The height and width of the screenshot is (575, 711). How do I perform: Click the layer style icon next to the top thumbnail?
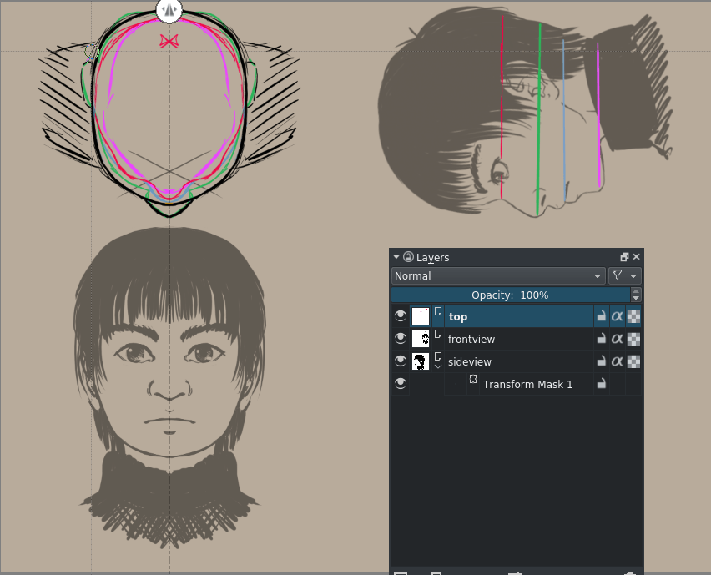pyautogui.click(x=438, y=311)
